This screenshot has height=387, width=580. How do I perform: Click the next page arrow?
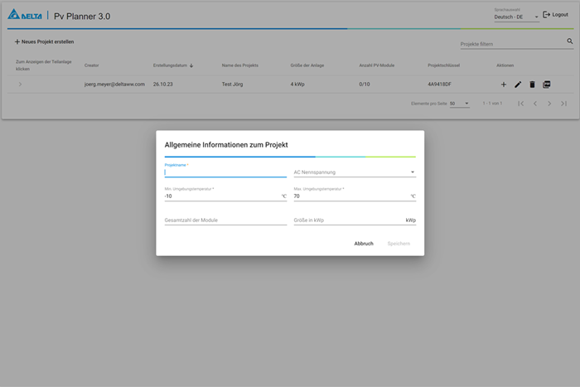pos(549,104)
